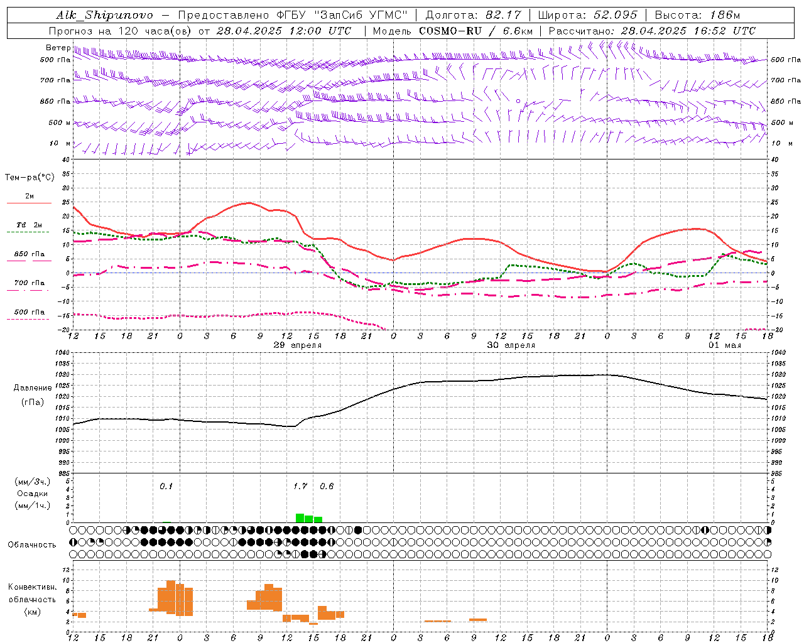The width and height of the screenshot is (804, 643).
Task: Select the Прогноз на 120 часа(ов) text
Action: 121,31
